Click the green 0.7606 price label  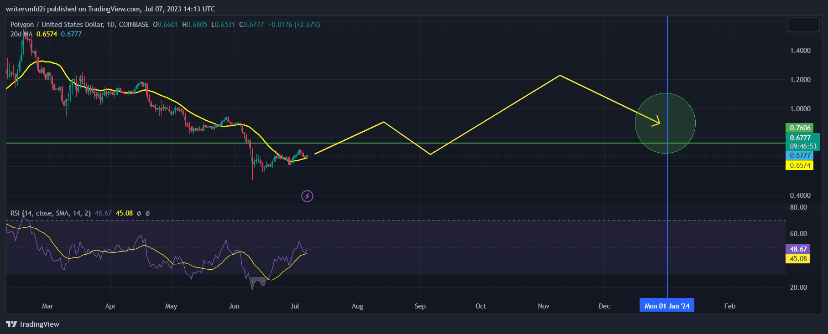tap(800, 128)
